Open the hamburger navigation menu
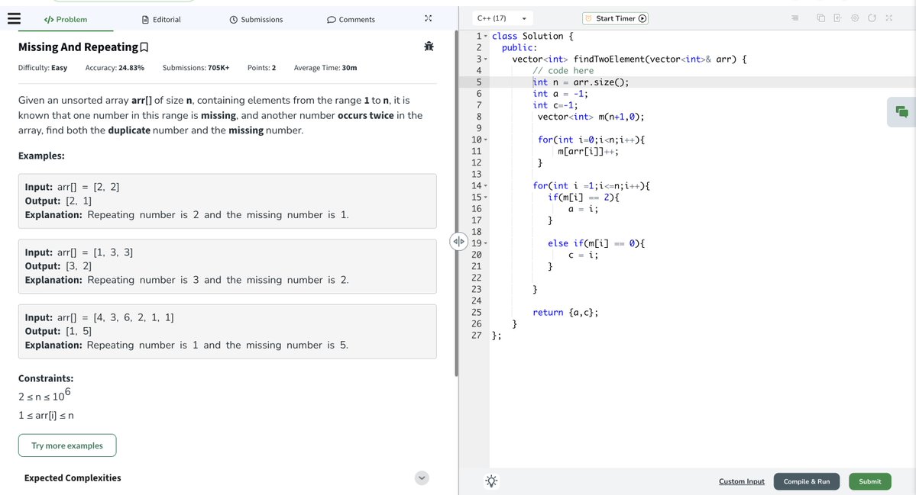The width and height of the screenshot is (916, 495). click(x=14, y=18)
